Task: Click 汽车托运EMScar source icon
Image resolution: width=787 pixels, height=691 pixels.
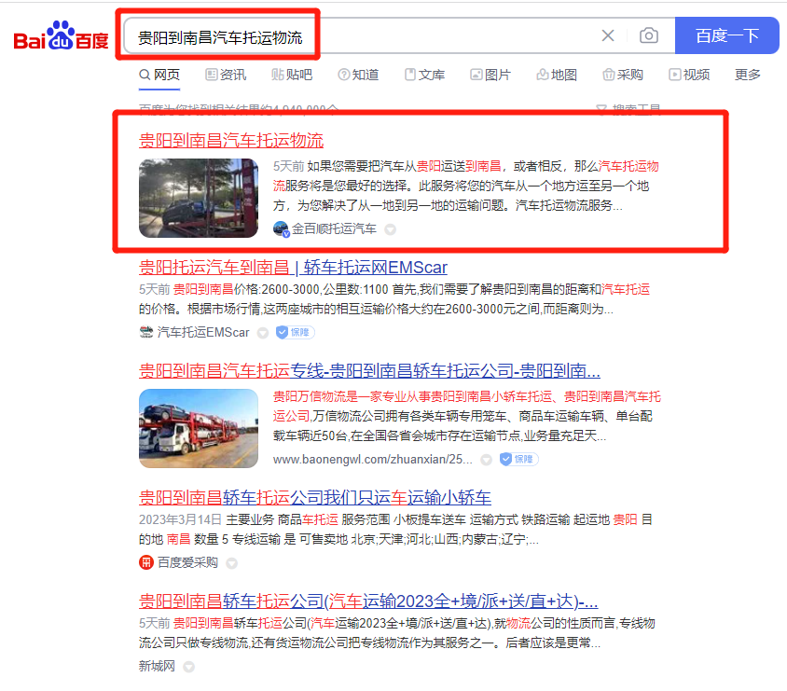Action: 146,332
